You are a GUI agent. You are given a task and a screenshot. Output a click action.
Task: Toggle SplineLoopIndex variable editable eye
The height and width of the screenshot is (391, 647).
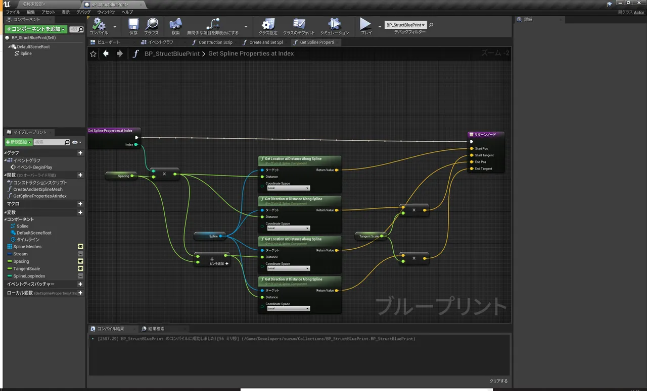pos(80,276)
